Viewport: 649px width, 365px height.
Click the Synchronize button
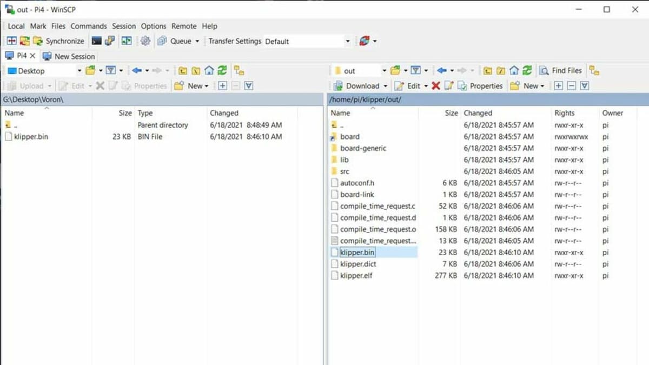pos(58,41)
